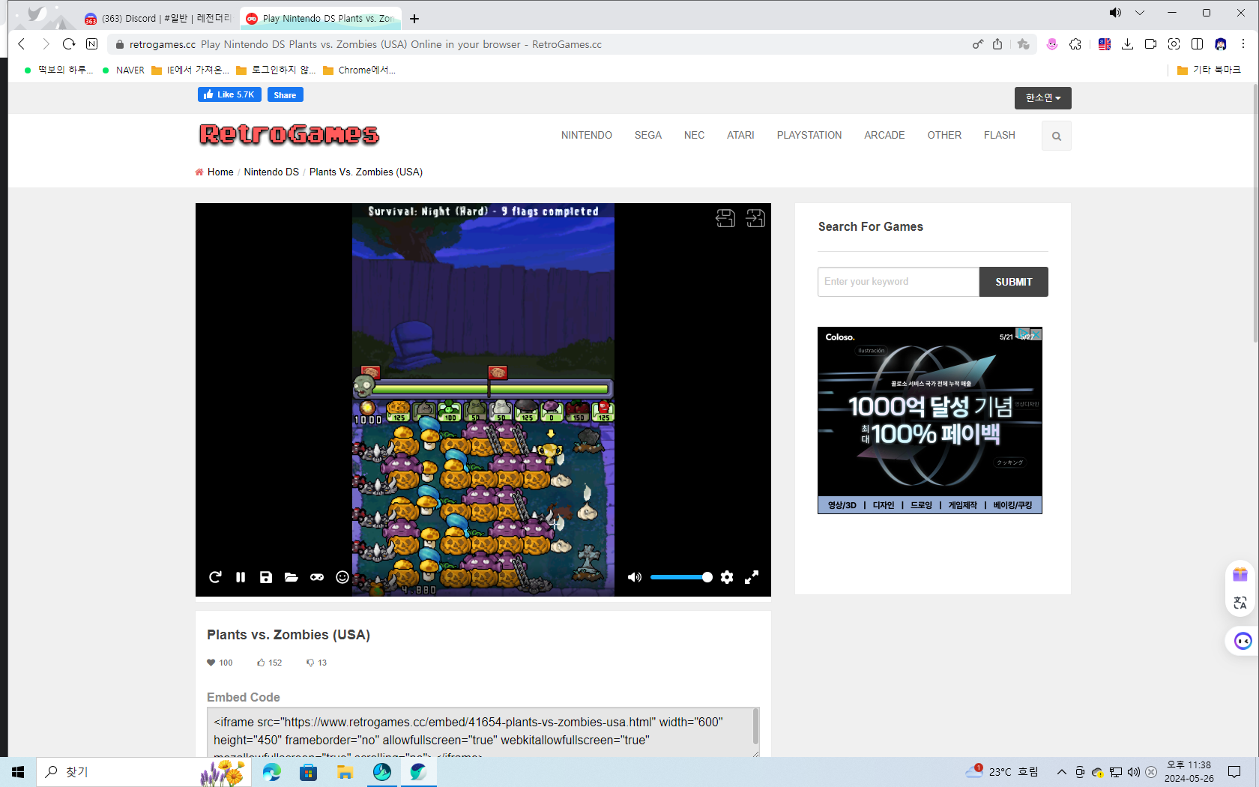Open the screen capture icon
This screenshot has height=787, width=1259.
click(x=1174, y=44)
